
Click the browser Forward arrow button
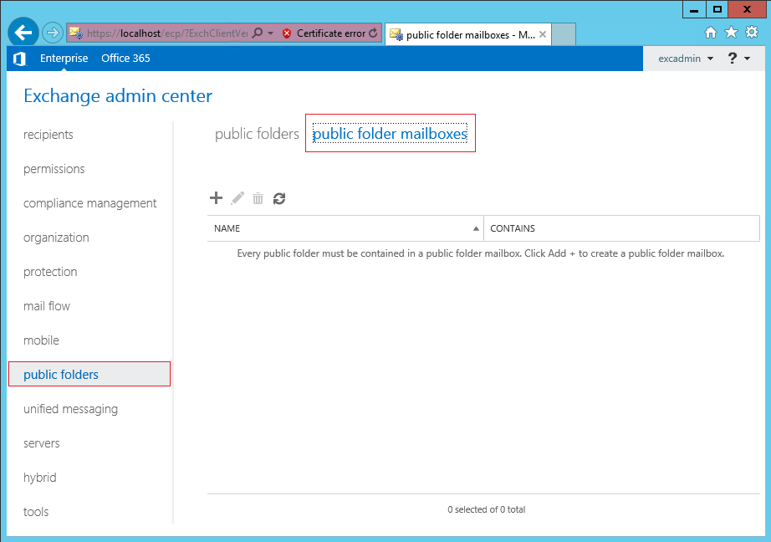(53, 33)
